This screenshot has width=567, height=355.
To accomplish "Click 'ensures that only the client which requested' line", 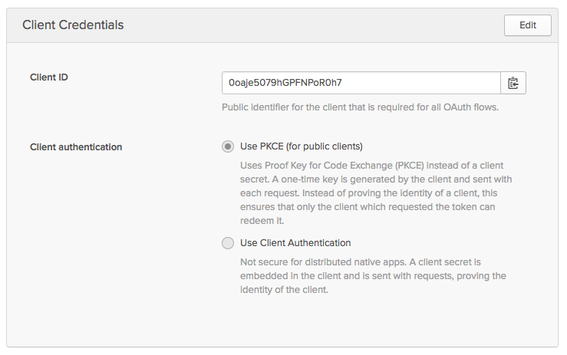I will coord(367,207).
